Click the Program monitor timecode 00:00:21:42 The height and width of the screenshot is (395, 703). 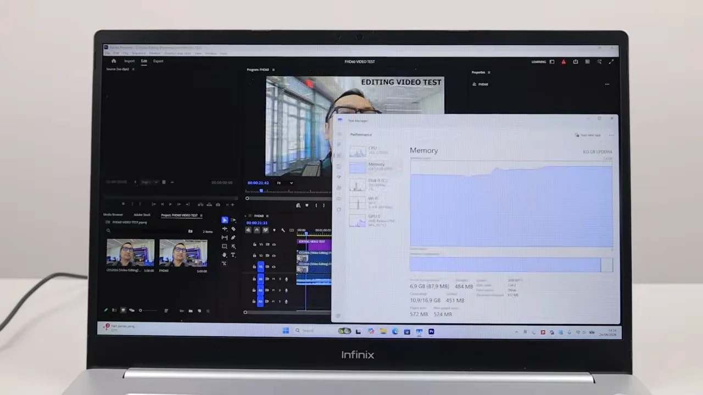(x=258, y=183)
